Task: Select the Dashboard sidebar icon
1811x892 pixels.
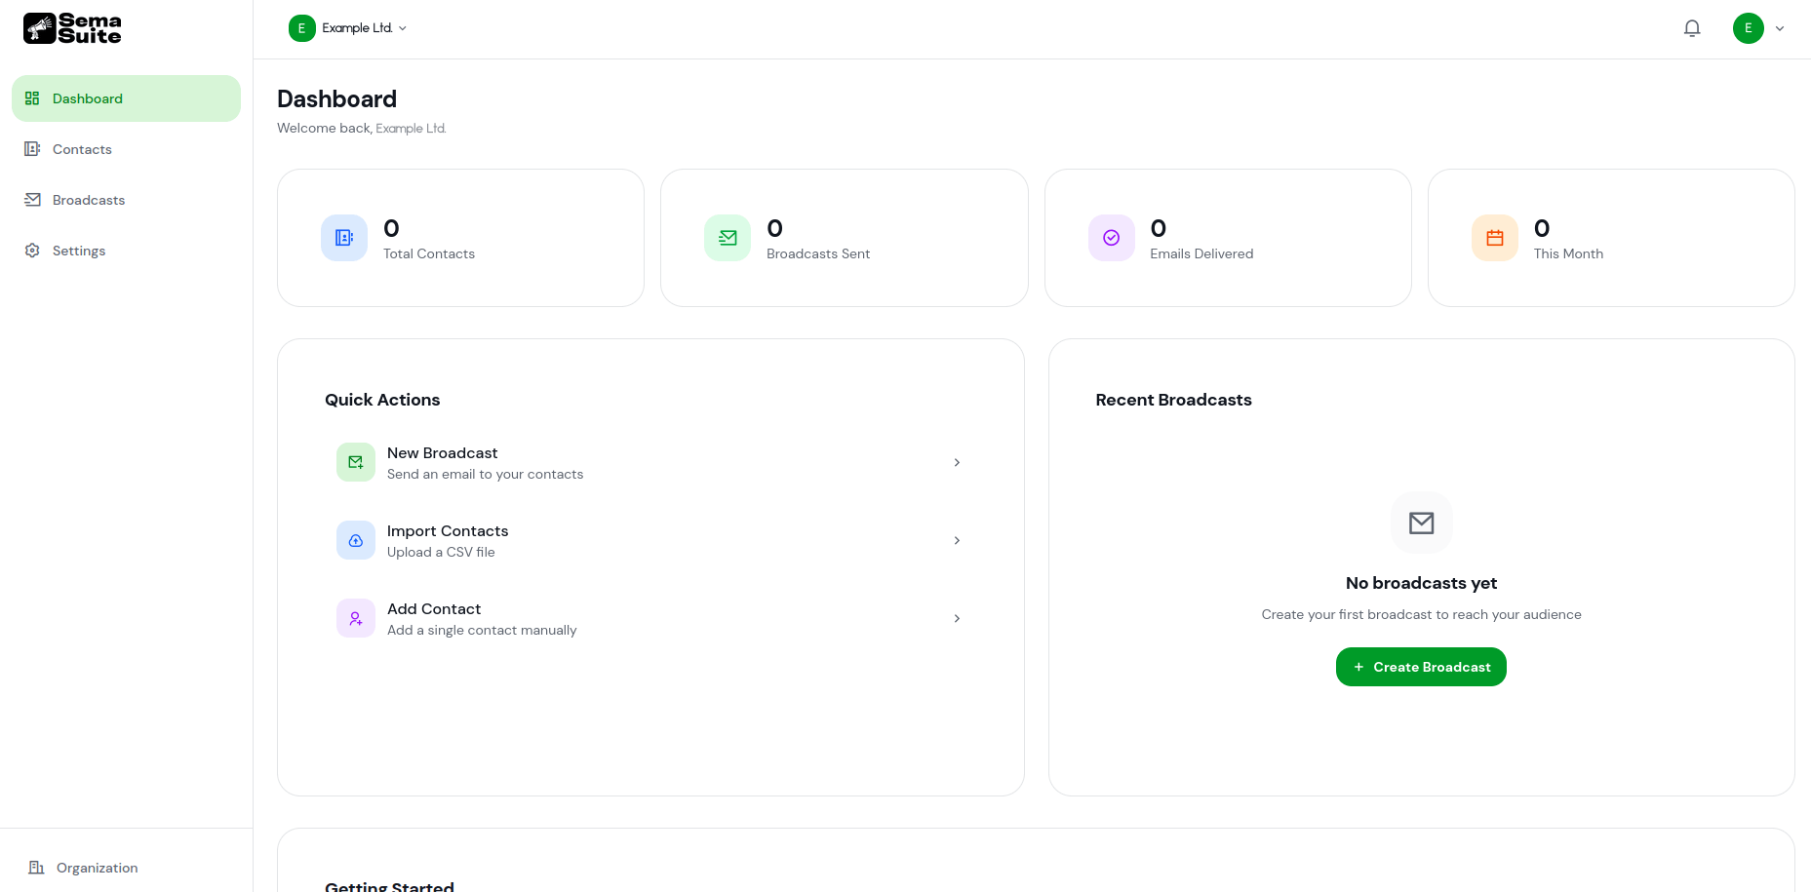Action: coord(32,97)
